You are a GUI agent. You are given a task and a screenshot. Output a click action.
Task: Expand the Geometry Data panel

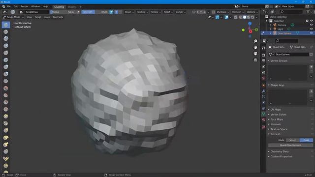[279, 151]
